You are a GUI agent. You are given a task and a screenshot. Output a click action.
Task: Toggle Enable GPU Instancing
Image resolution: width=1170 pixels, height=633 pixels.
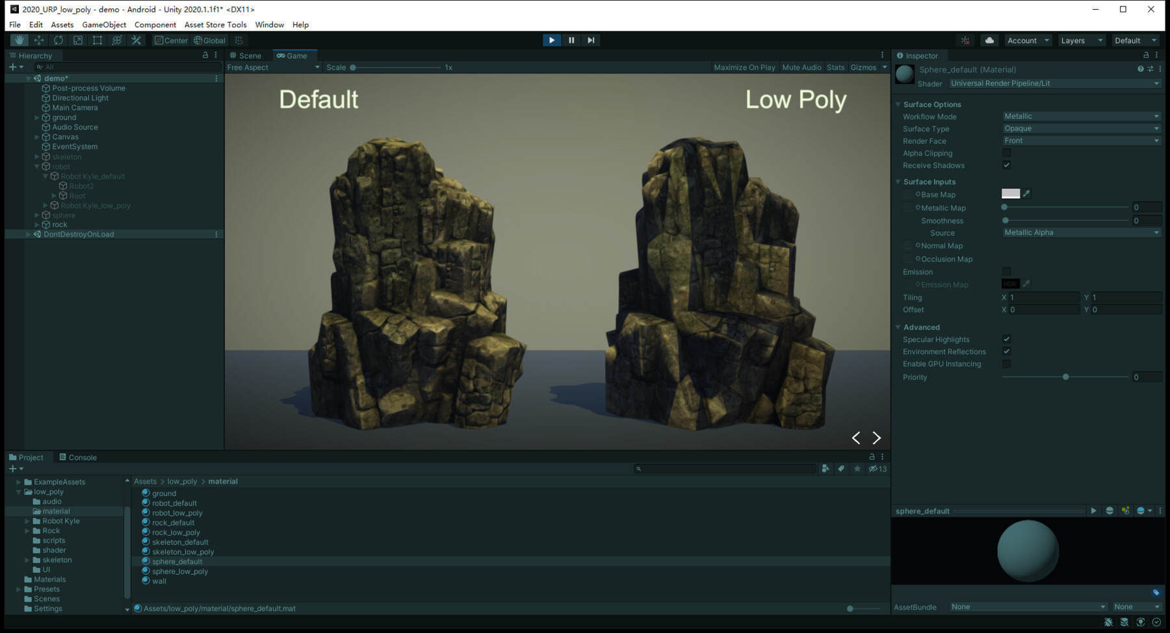tap(1006, 364)
